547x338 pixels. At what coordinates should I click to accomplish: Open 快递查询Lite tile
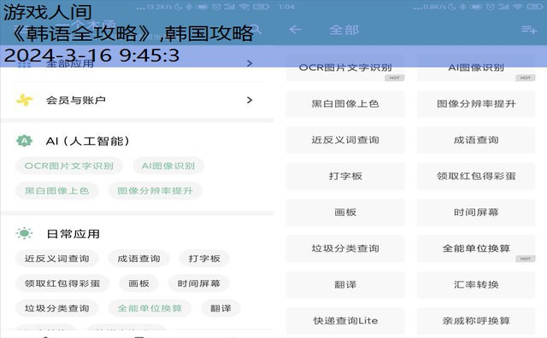pyautogui.click(x=345, y=321)
